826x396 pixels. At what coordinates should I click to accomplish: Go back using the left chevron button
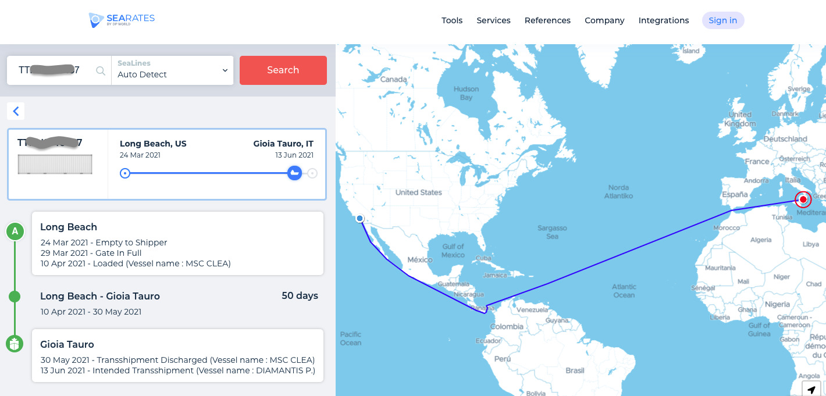pyautogui.click(x=16, y=111)
